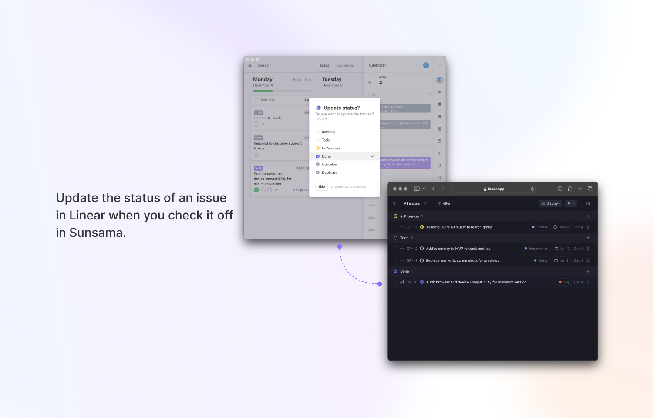Image resolution: width=653 pixels, height=418 pixels.
Task: Add issue to Todo group
Action: pyautogui.click(x=588, y=238)
